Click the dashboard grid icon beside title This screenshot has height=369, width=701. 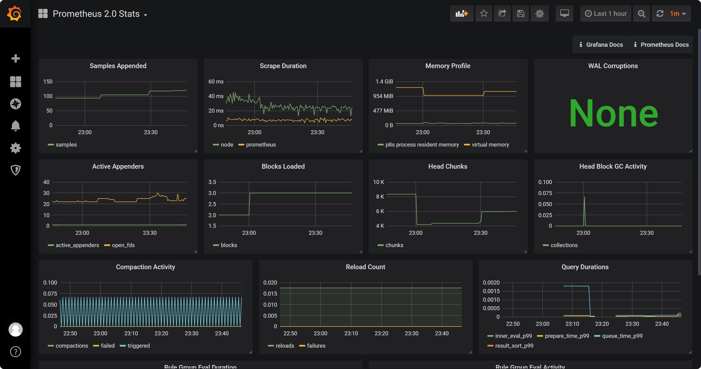pos(43,14)
